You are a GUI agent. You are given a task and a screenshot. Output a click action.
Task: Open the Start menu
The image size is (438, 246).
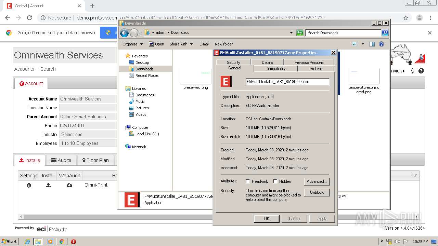click(x=9, y=242)
